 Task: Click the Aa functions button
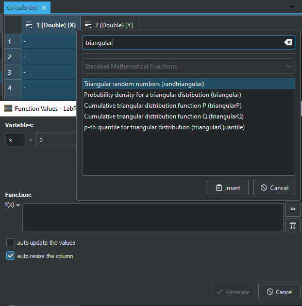tap(293, 209)
